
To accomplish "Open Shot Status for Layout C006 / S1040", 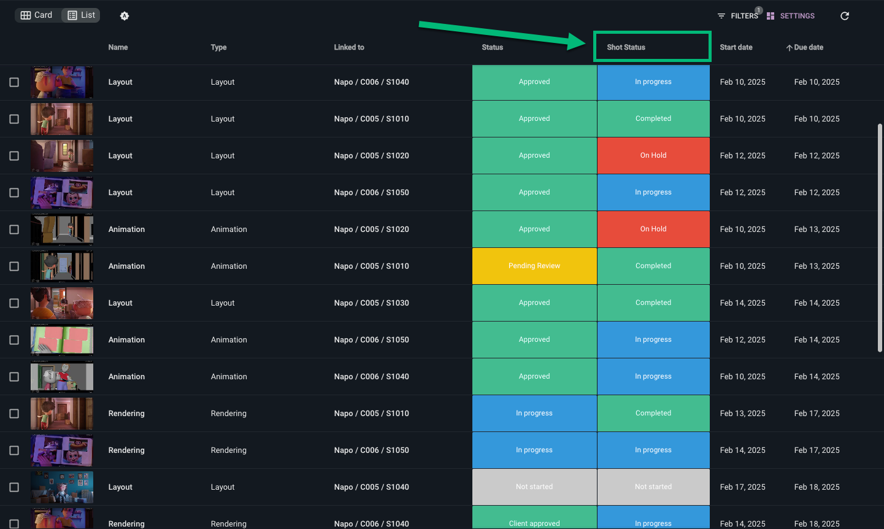I will [x=653, y=82].
